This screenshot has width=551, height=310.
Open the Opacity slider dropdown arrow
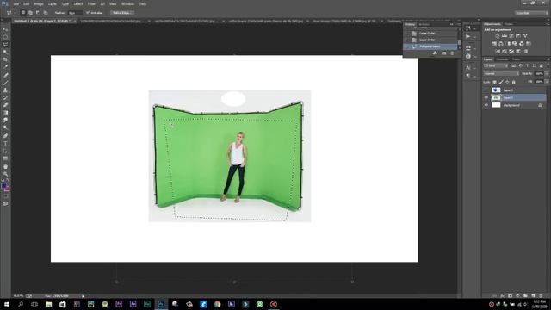point(547,74)
